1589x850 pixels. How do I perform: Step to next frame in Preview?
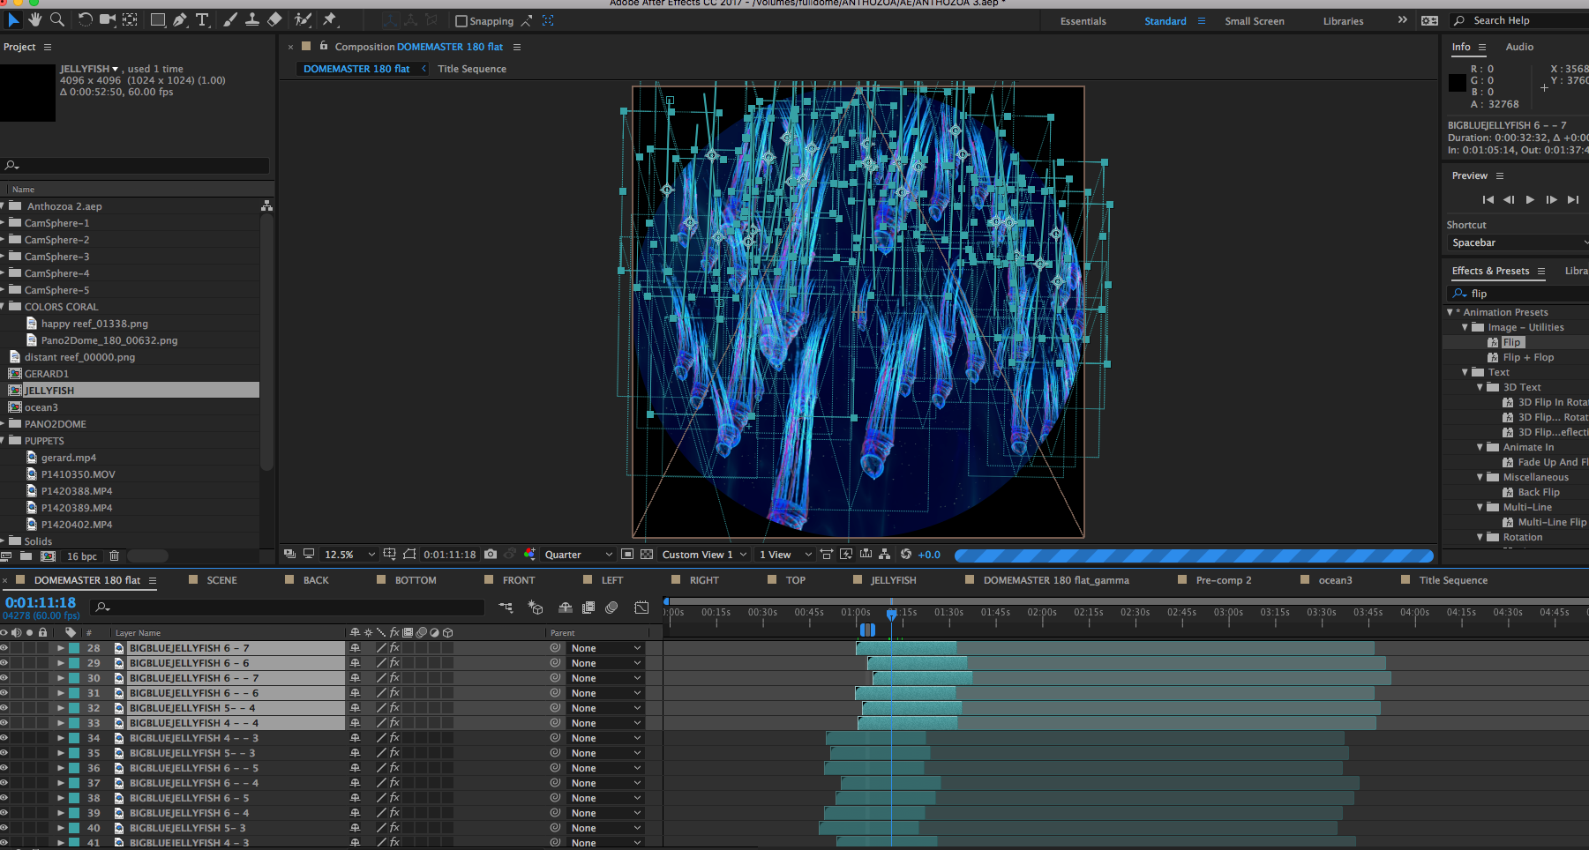pyautogui.click(x=1551, y=200)
